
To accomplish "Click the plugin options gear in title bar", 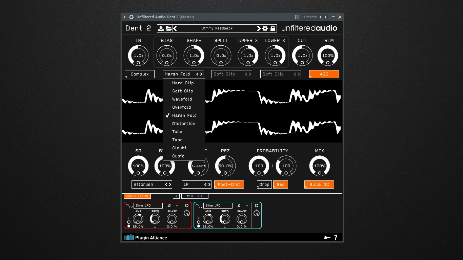I will coord(132,17).
